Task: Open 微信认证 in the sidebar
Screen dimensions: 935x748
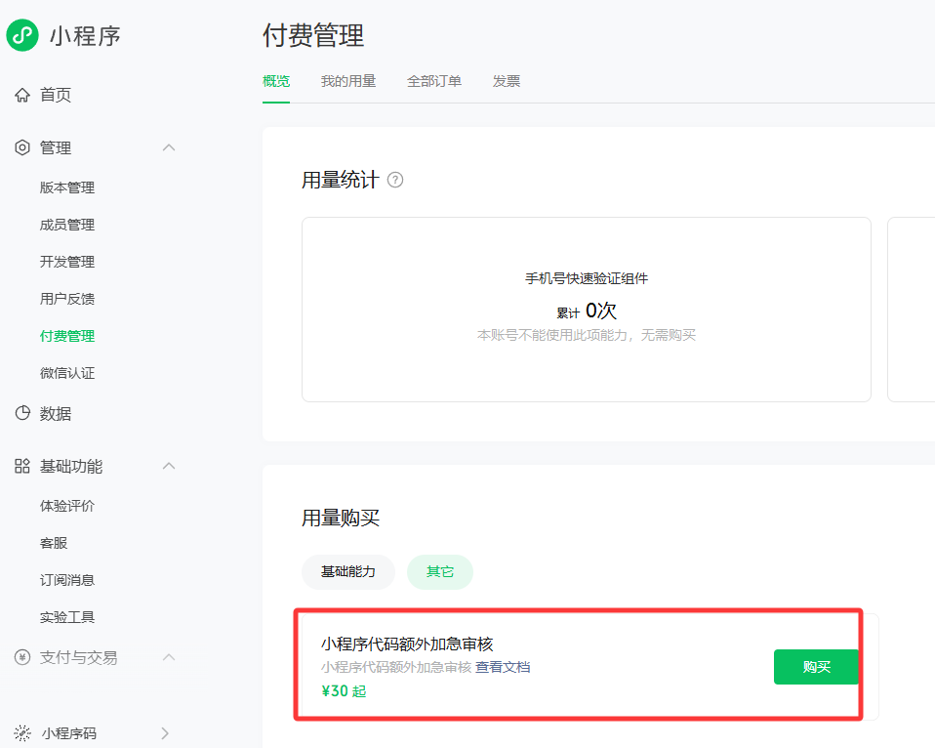Action: tap(67, 373)
